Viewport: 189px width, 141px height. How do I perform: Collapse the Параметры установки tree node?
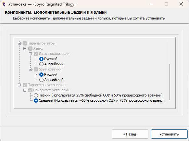click(x=19, y=85)
